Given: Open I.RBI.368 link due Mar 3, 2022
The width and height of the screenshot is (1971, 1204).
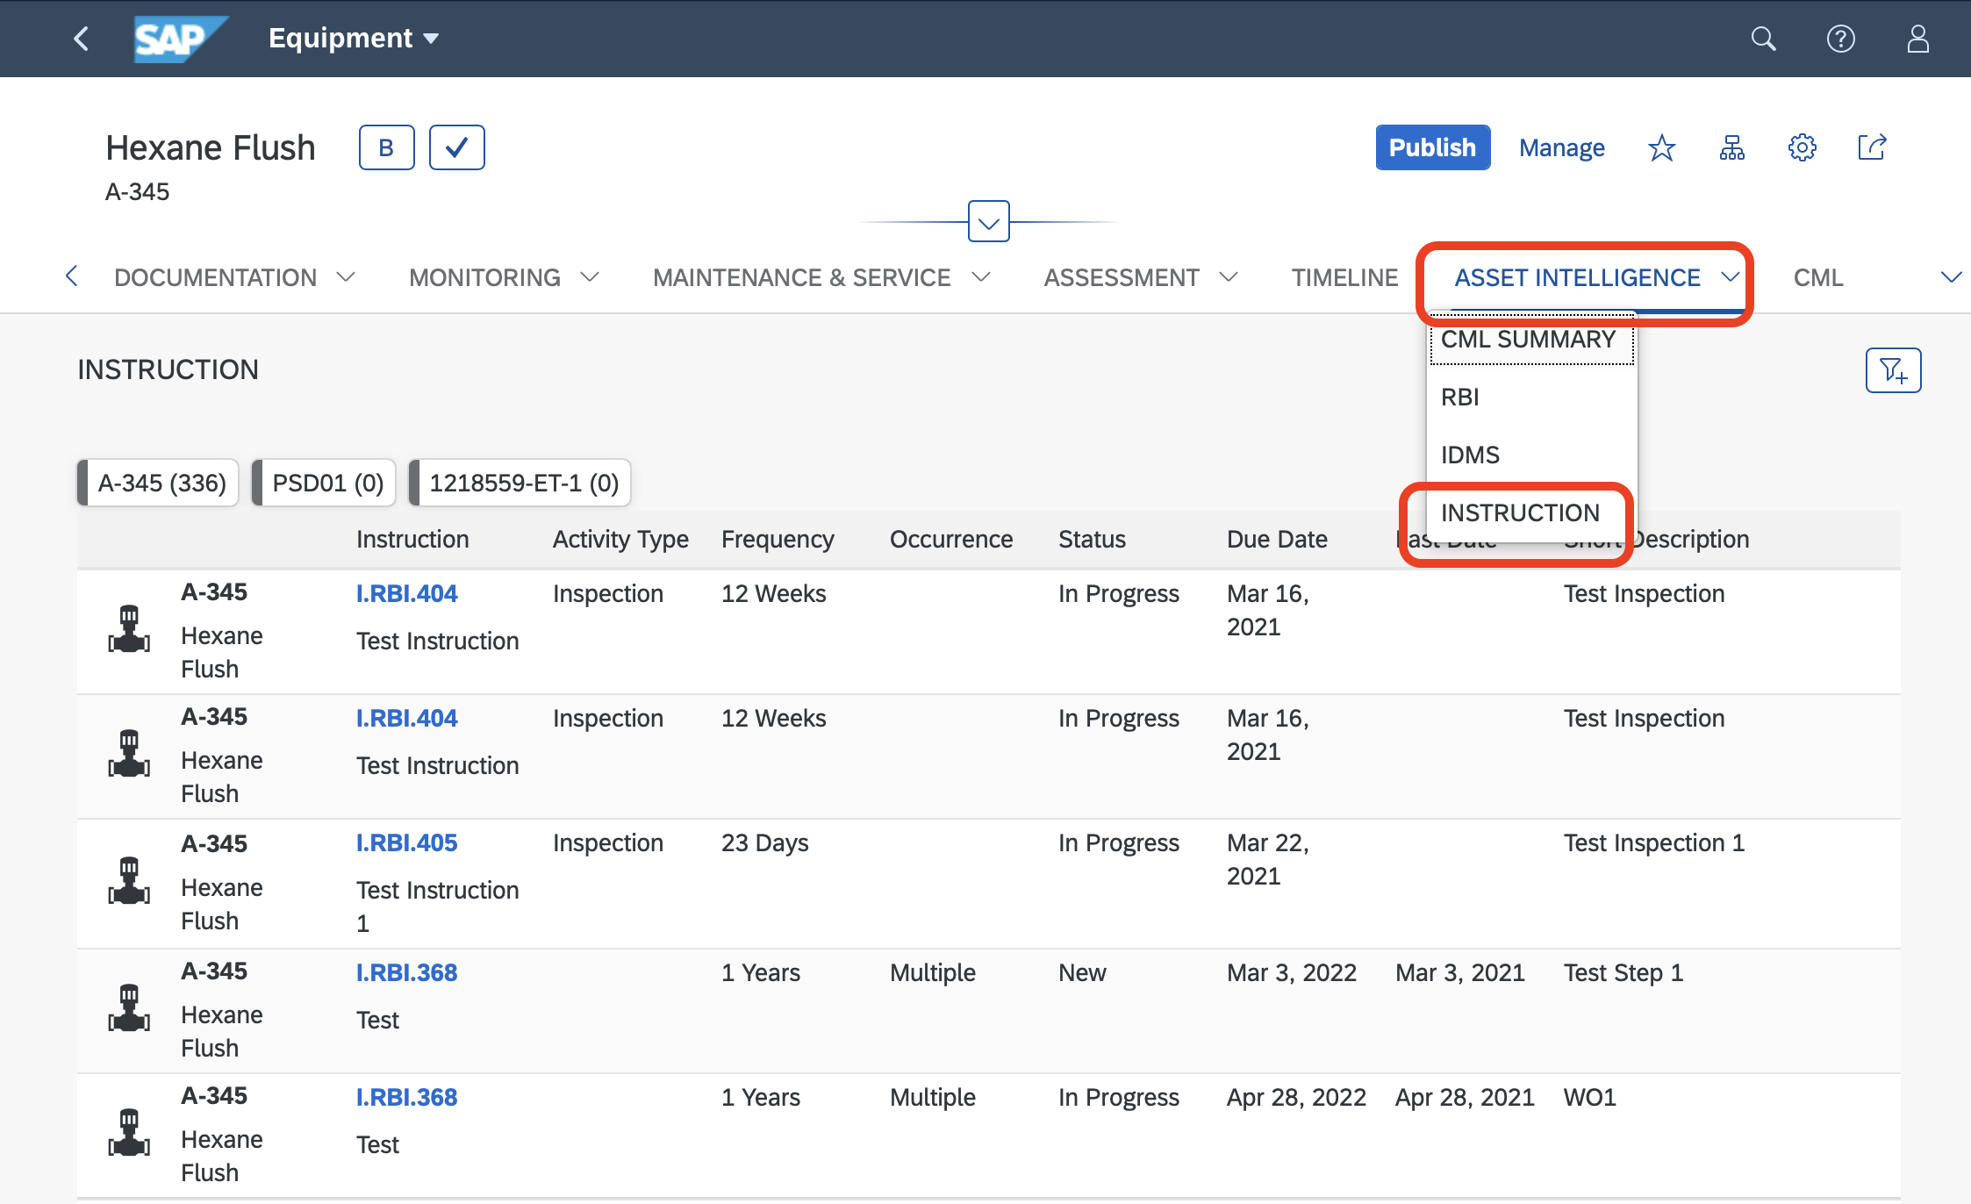Looking at the screenshot, I should (406, 972).
